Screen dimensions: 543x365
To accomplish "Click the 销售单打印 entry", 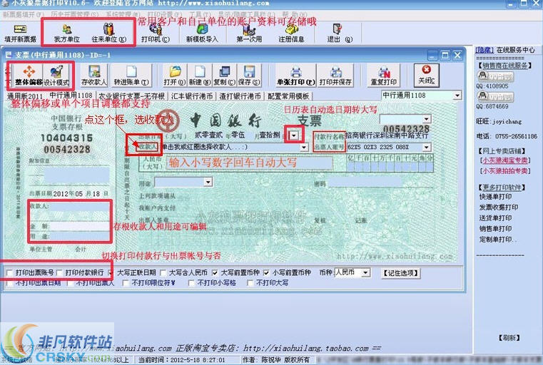I will pos(496,229).
